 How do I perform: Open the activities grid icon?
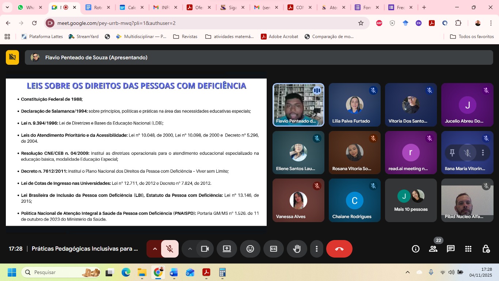coord(468,249)
